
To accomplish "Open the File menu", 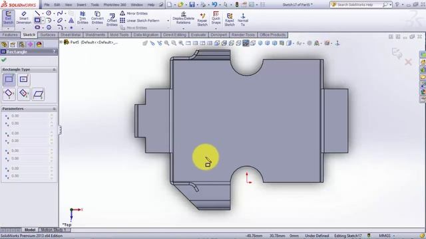I will pos(47,5).
